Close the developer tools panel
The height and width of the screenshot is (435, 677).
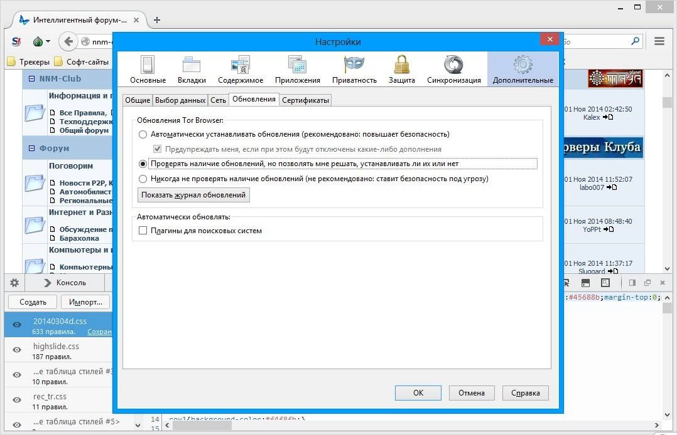point(663,283)
